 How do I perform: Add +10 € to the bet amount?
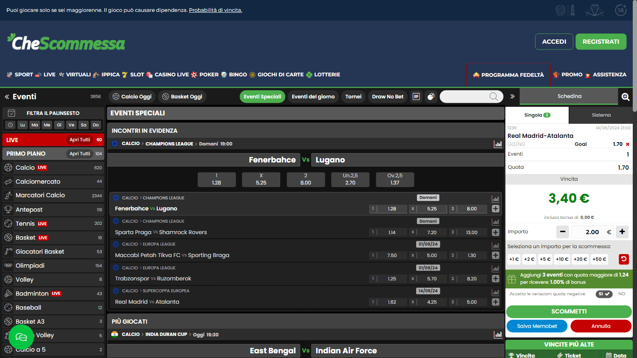coord(562,259)
